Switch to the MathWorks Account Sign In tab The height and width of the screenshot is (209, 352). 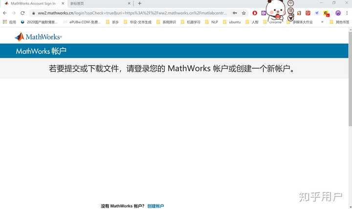click(33, 3)
